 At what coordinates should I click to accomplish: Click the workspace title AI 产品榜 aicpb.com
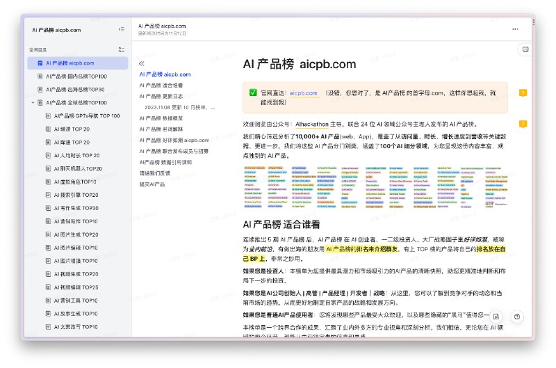coord(56,30)
